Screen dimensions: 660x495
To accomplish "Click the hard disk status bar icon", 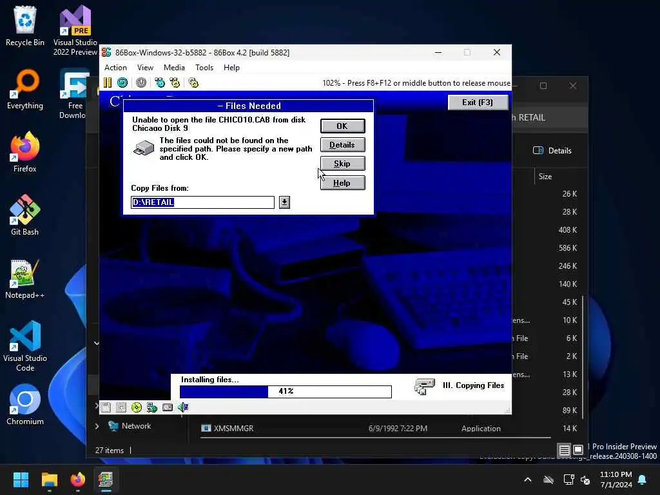I will tap(168, 407).
